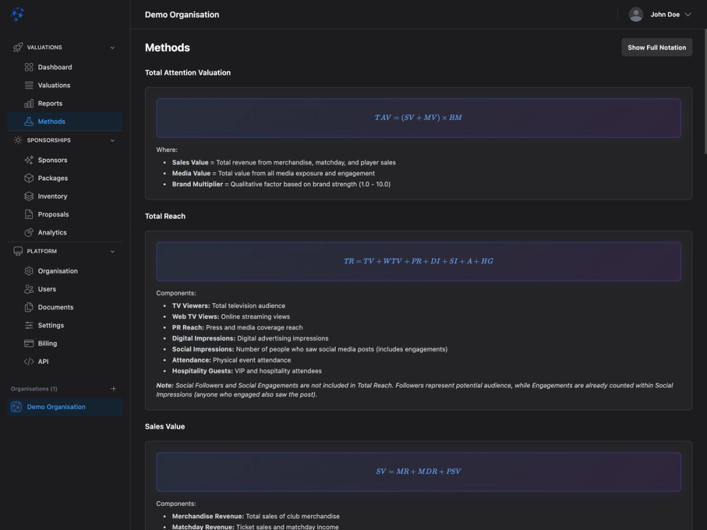The height and width of the screenshot is (530, 707).
Task: Expand the John Doe account dropdown
Action: [x=659, y=13]
